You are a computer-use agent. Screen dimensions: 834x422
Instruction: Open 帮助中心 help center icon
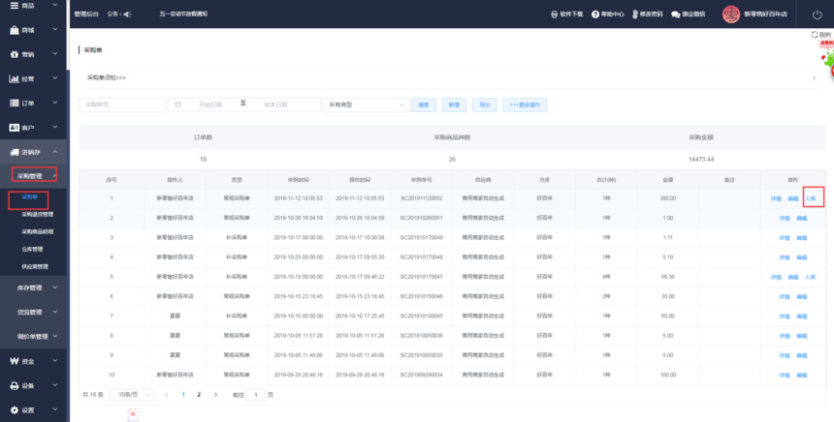(x=595, y=15)
